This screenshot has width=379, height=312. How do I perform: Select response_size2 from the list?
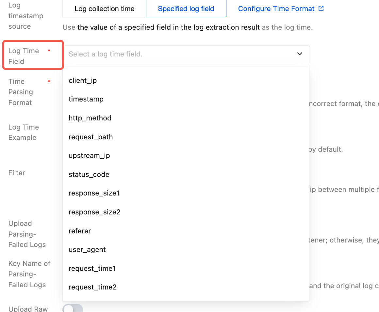tap(186, 212)
